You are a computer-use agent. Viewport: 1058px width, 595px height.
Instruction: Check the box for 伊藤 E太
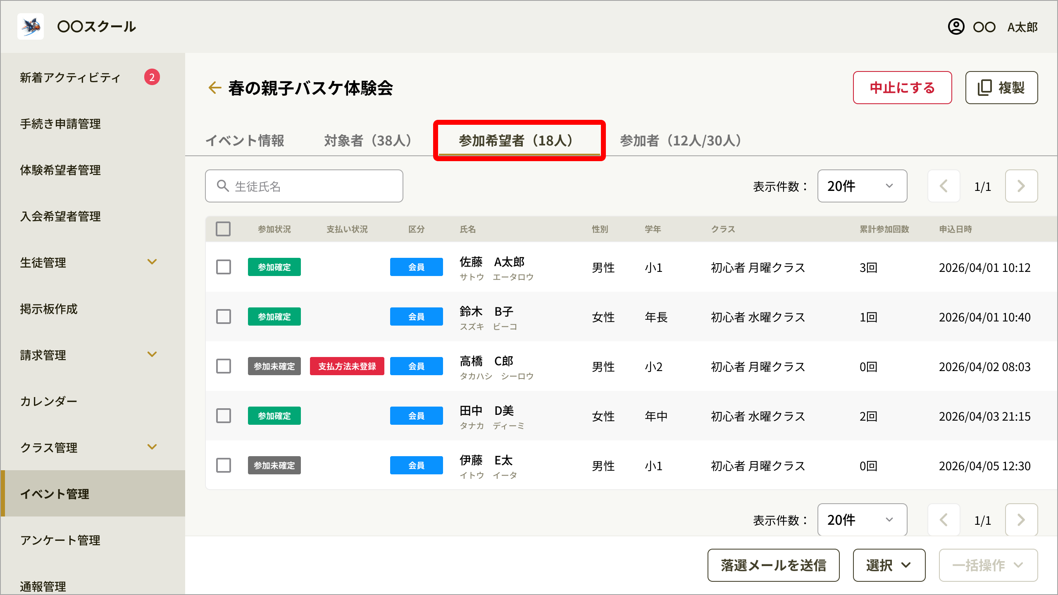pyautogui.click(x=224, y=465)
